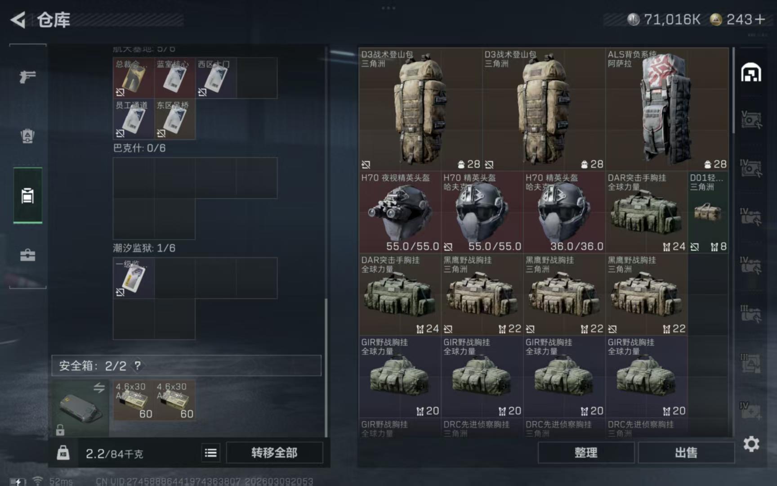
Task: Toggle the safe box swap arrows icon
Action: tap(99, 387)
